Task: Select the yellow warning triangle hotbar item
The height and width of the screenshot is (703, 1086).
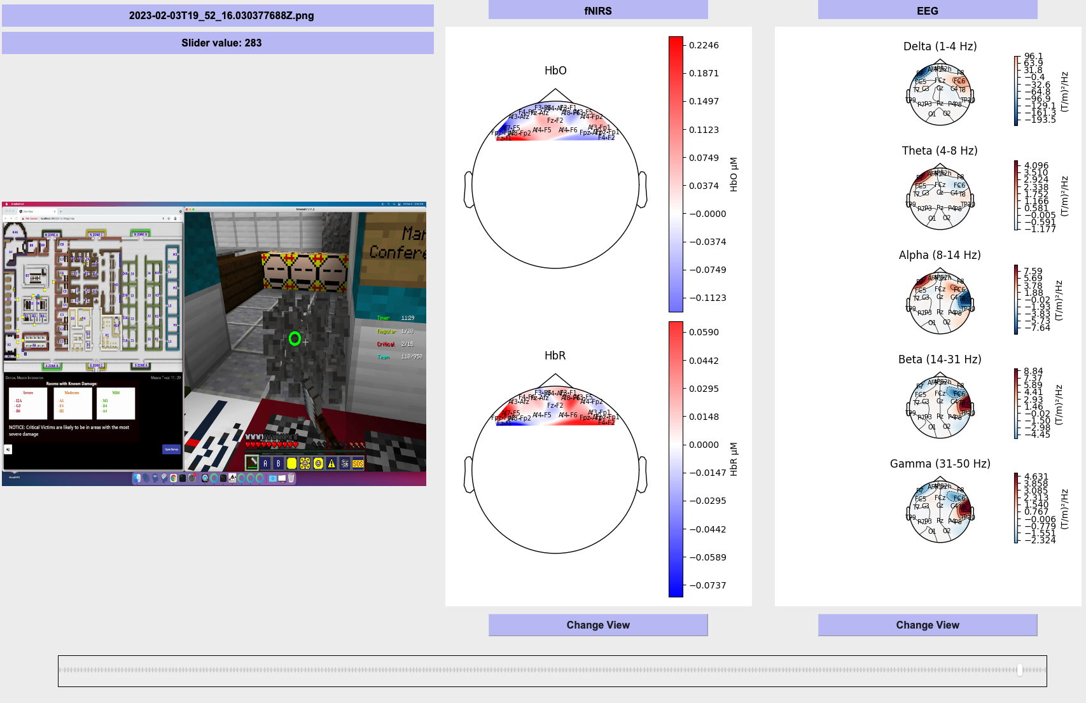Action: click(331, 464)
